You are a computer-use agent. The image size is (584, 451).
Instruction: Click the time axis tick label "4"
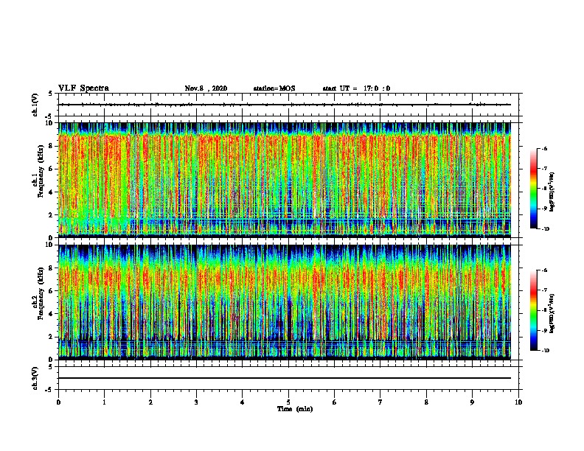pos(243,402)
